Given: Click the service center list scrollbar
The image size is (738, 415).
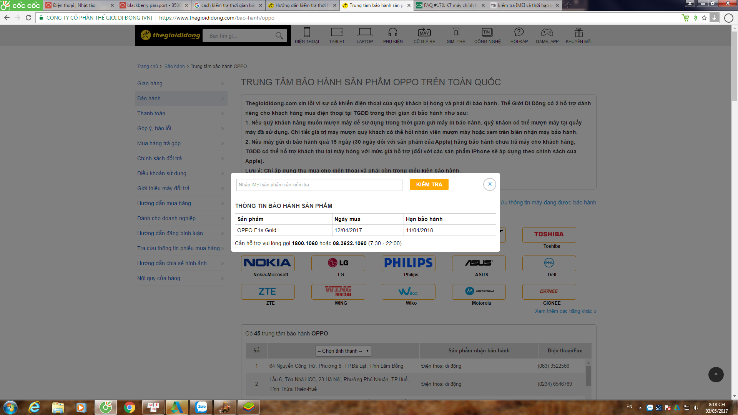Looking at the screenshot, I should pos(588,375).
